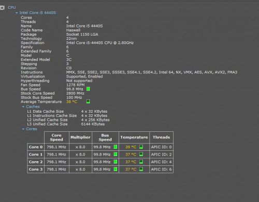Screen dimensions: 259x202
Task: Click the Fan Speed value 1278 RPM
Action: 76,85
